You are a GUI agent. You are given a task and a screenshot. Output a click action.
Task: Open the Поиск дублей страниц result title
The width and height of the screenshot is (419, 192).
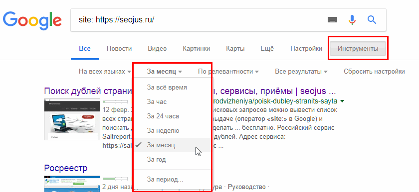[x=190, y=92]
